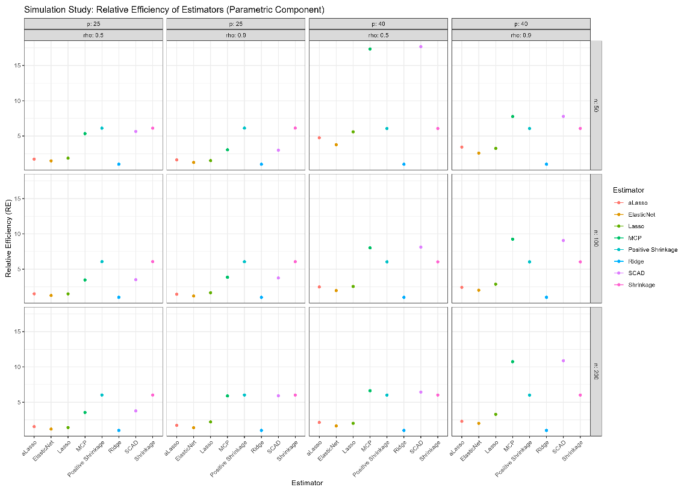Toggle the MCP series in the legend

pyautogui.click(x=618, y=237)
